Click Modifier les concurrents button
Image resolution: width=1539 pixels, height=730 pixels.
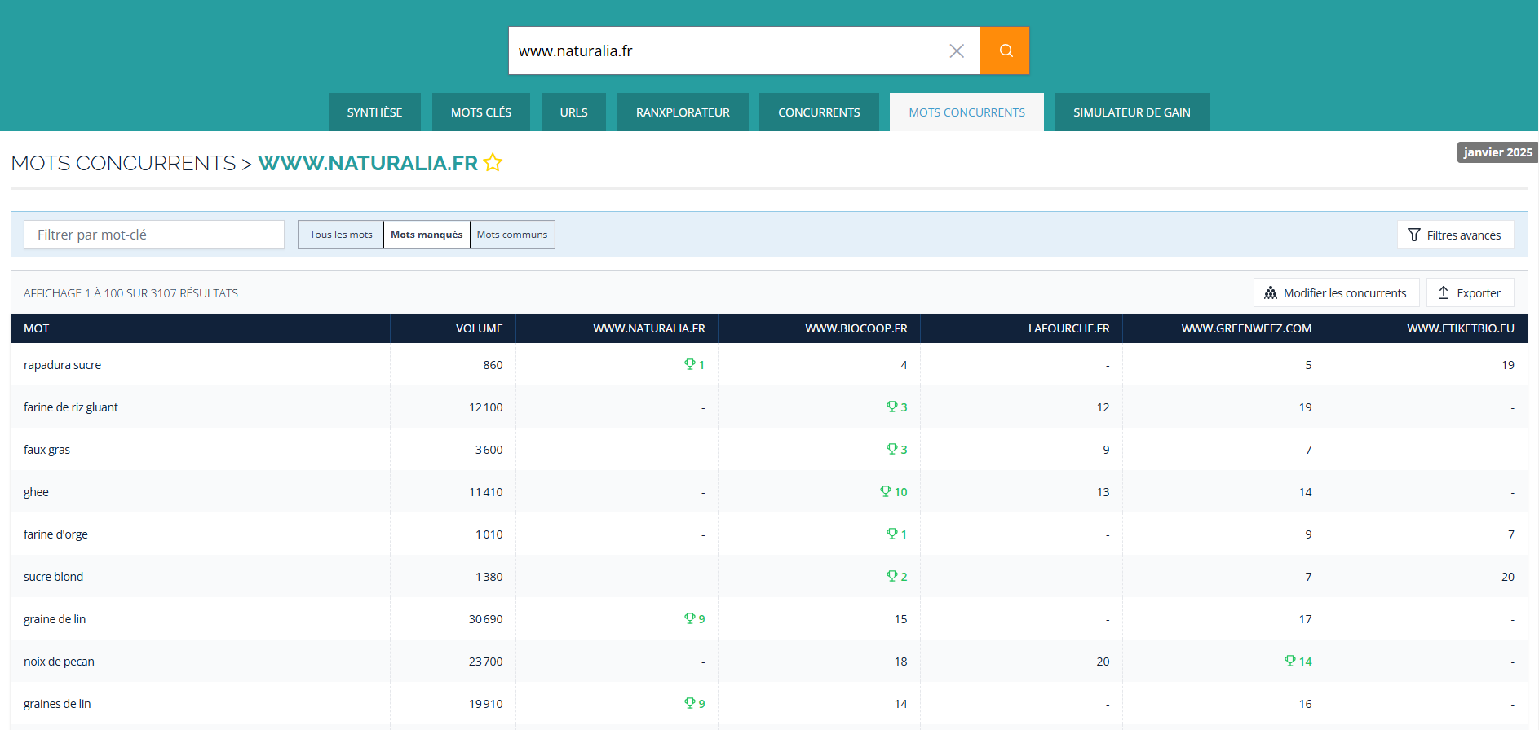coord(1336,292)
